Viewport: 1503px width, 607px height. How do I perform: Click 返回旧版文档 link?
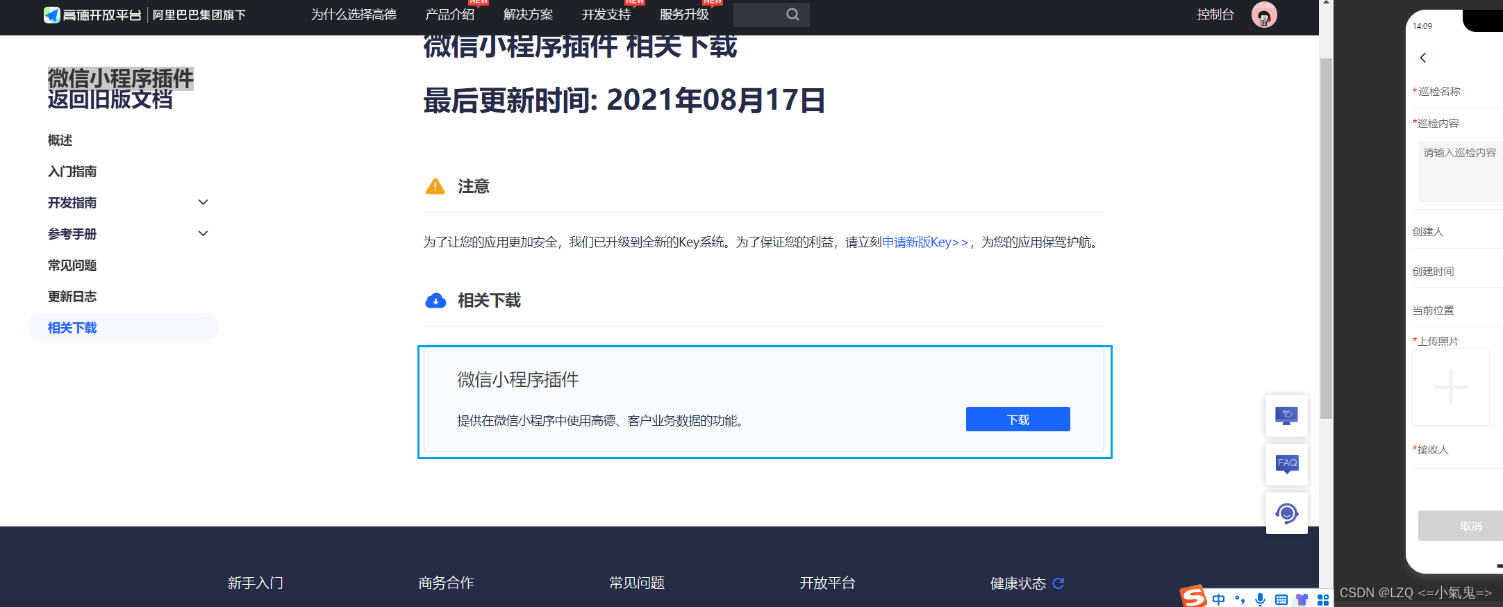(110, 99)
